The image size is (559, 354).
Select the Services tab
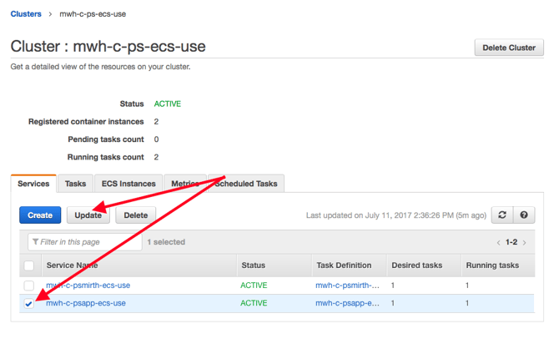pyautogui.click(x=34, y=184)
